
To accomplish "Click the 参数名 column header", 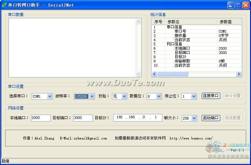I will [191, 22].
